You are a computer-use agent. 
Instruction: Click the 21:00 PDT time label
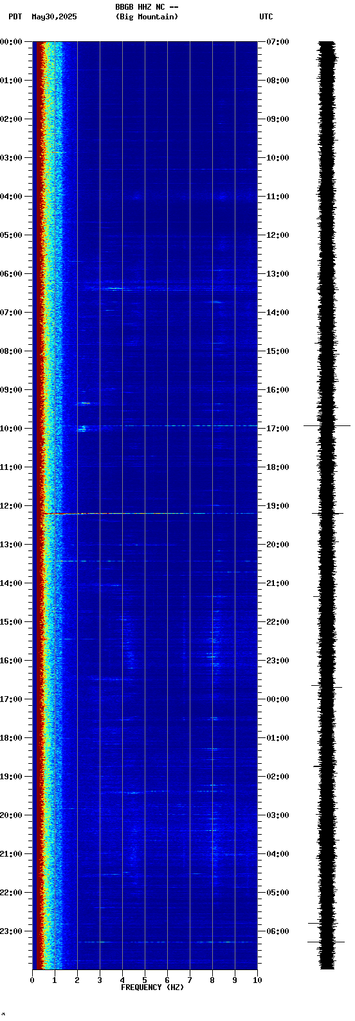pos(12,854)
